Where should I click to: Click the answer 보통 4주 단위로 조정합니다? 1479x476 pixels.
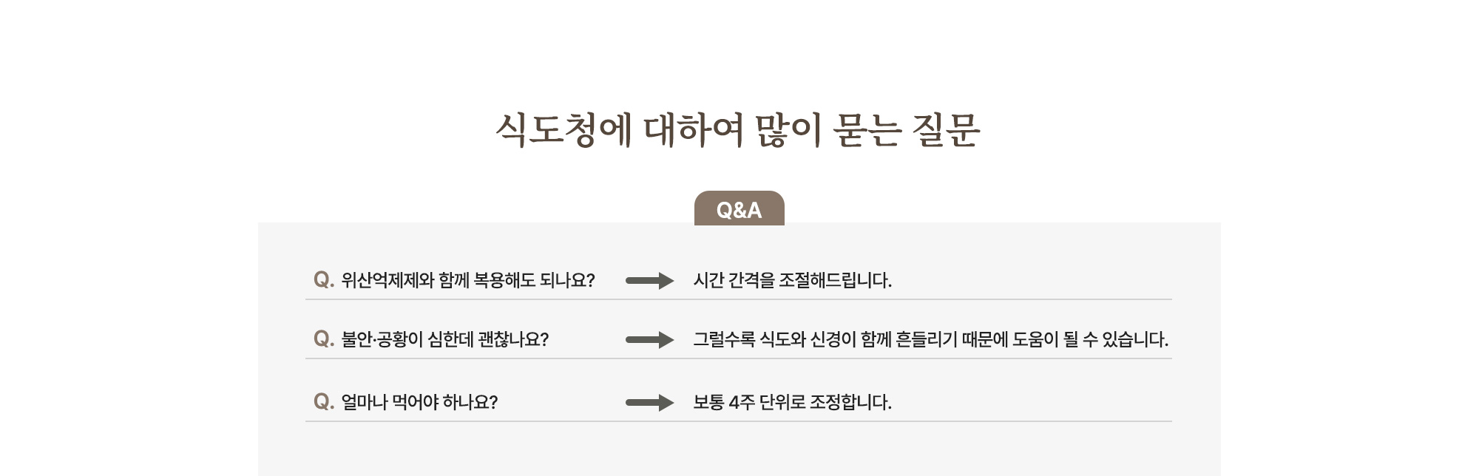[x=792, y=403]
